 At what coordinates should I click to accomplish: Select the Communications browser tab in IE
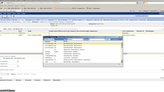click(11, 11)
